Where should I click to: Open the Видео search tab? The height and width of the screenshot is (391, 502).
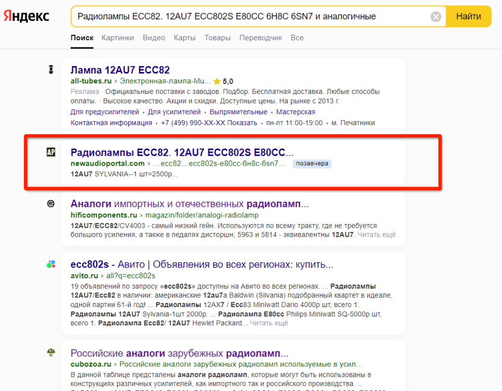click(x=154, y=38)
